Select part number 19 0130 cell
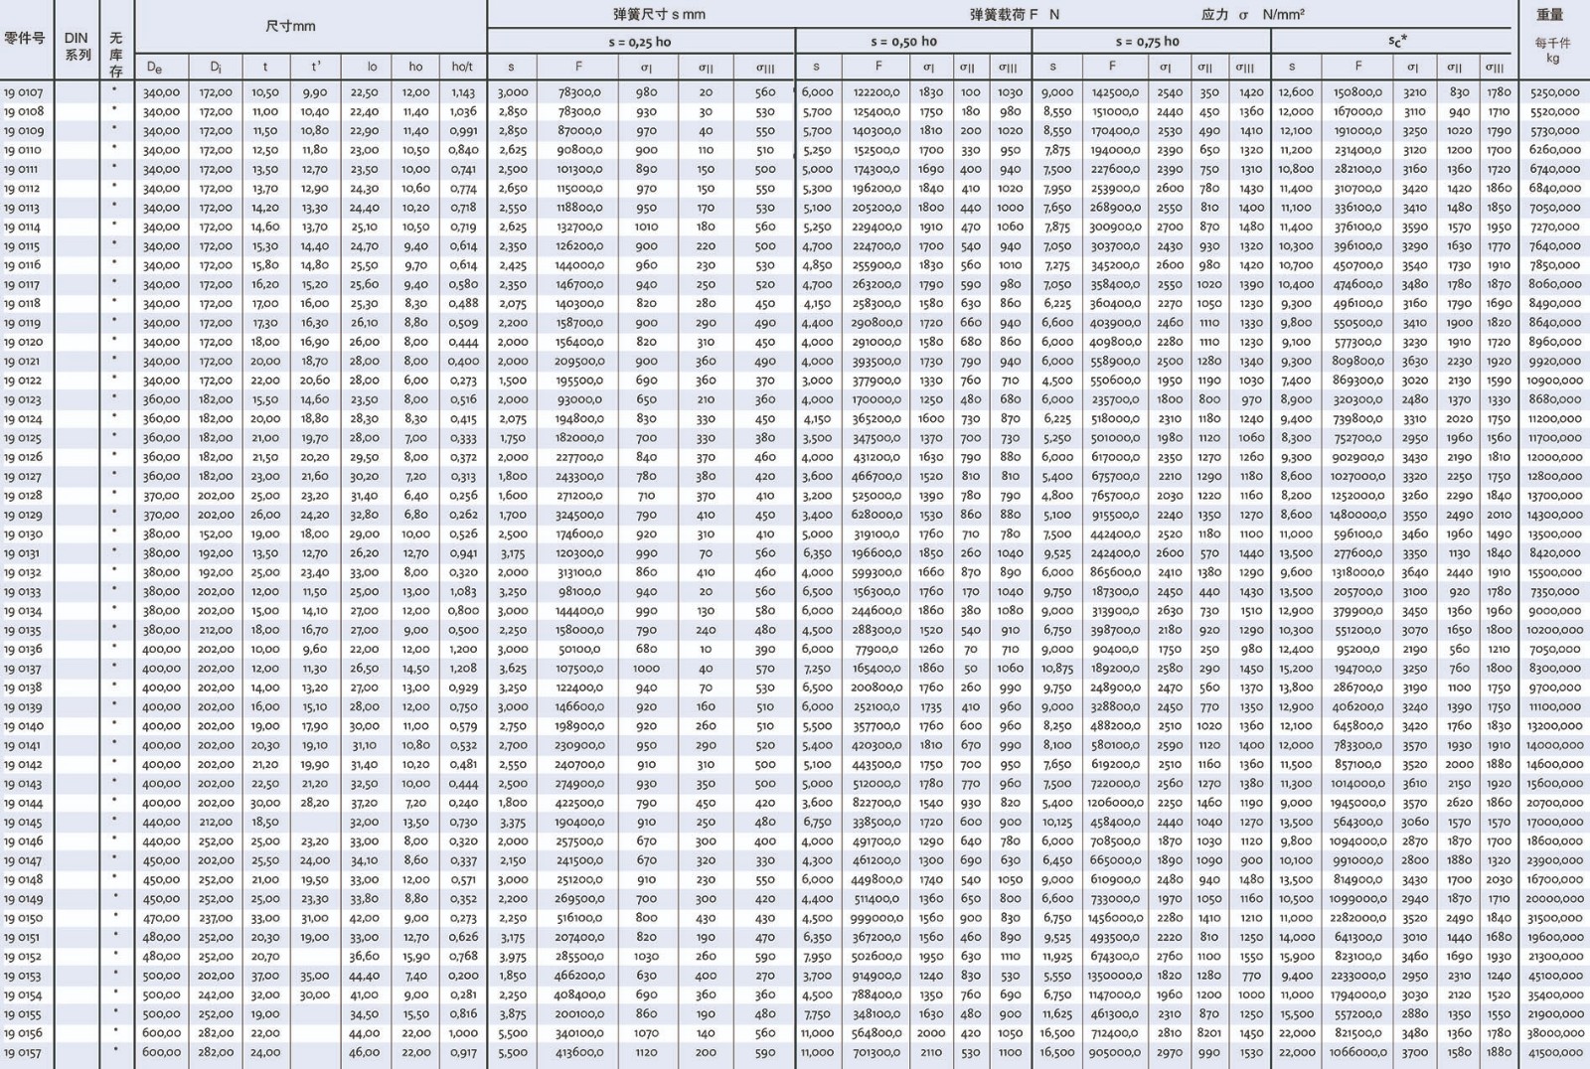The image size is (1590, 1069). click(x=24, y=534)
